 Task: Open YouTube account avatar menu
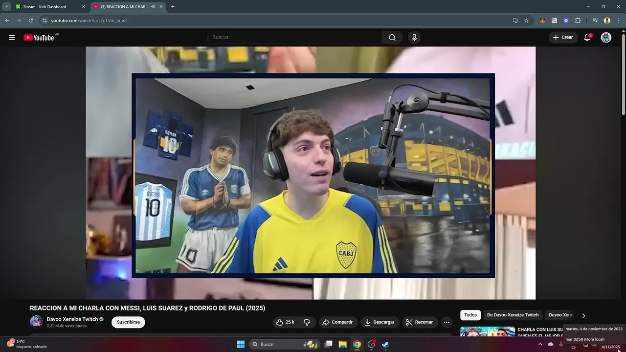606,38
